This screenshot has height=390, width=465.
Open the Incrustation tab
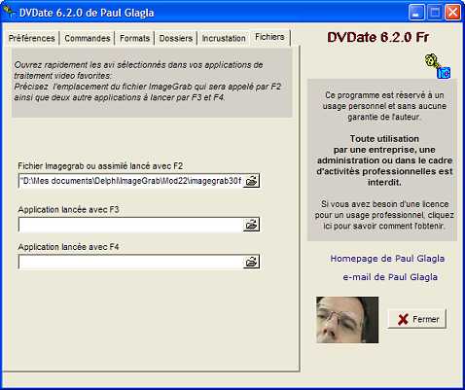pos(224,38)
